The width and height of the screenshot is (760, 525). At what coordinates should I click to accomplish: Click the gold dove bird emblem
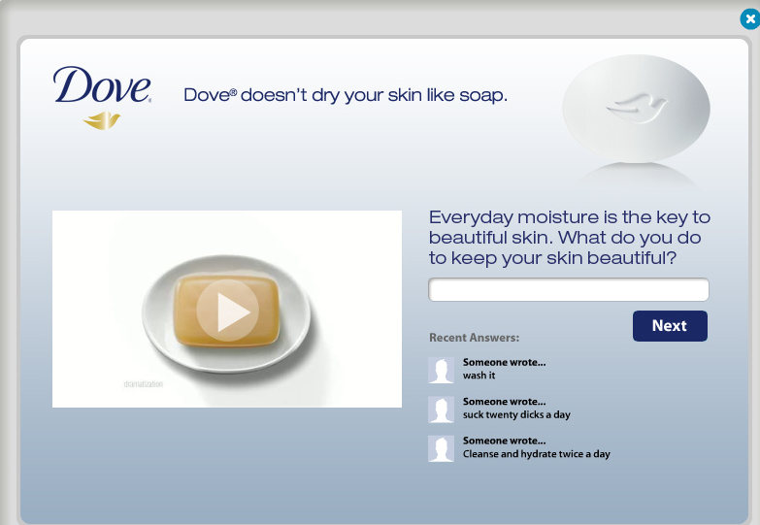coord(101,121)
